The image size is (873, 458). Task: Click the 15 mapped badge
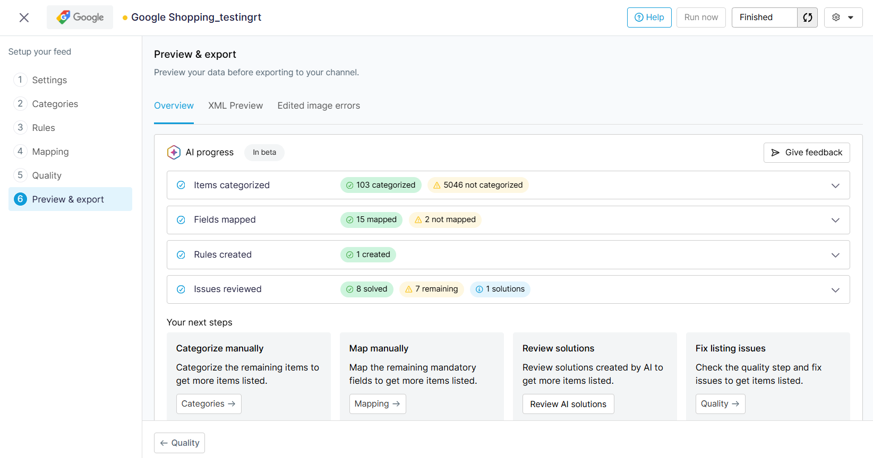(371, 219)
